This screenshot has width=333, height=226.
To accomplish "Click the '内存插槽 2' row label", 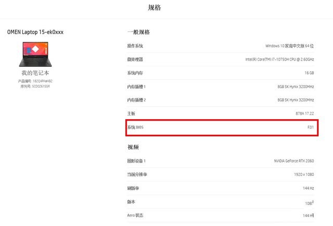I will point(136,100).
